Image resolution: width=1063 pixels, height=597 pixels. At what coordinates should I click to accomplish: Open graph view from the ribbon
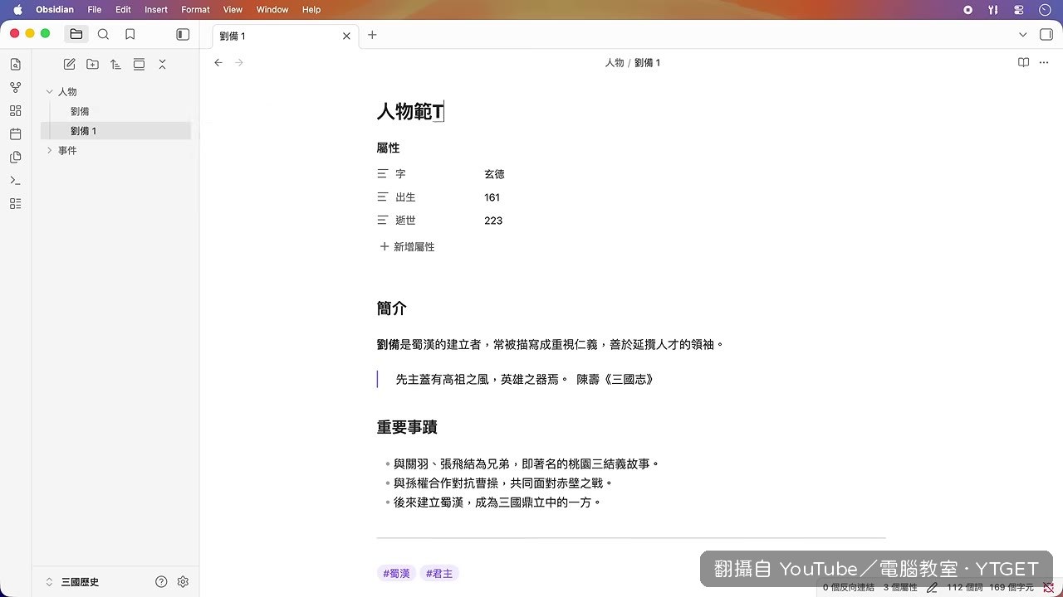click(x=15, y=87)
